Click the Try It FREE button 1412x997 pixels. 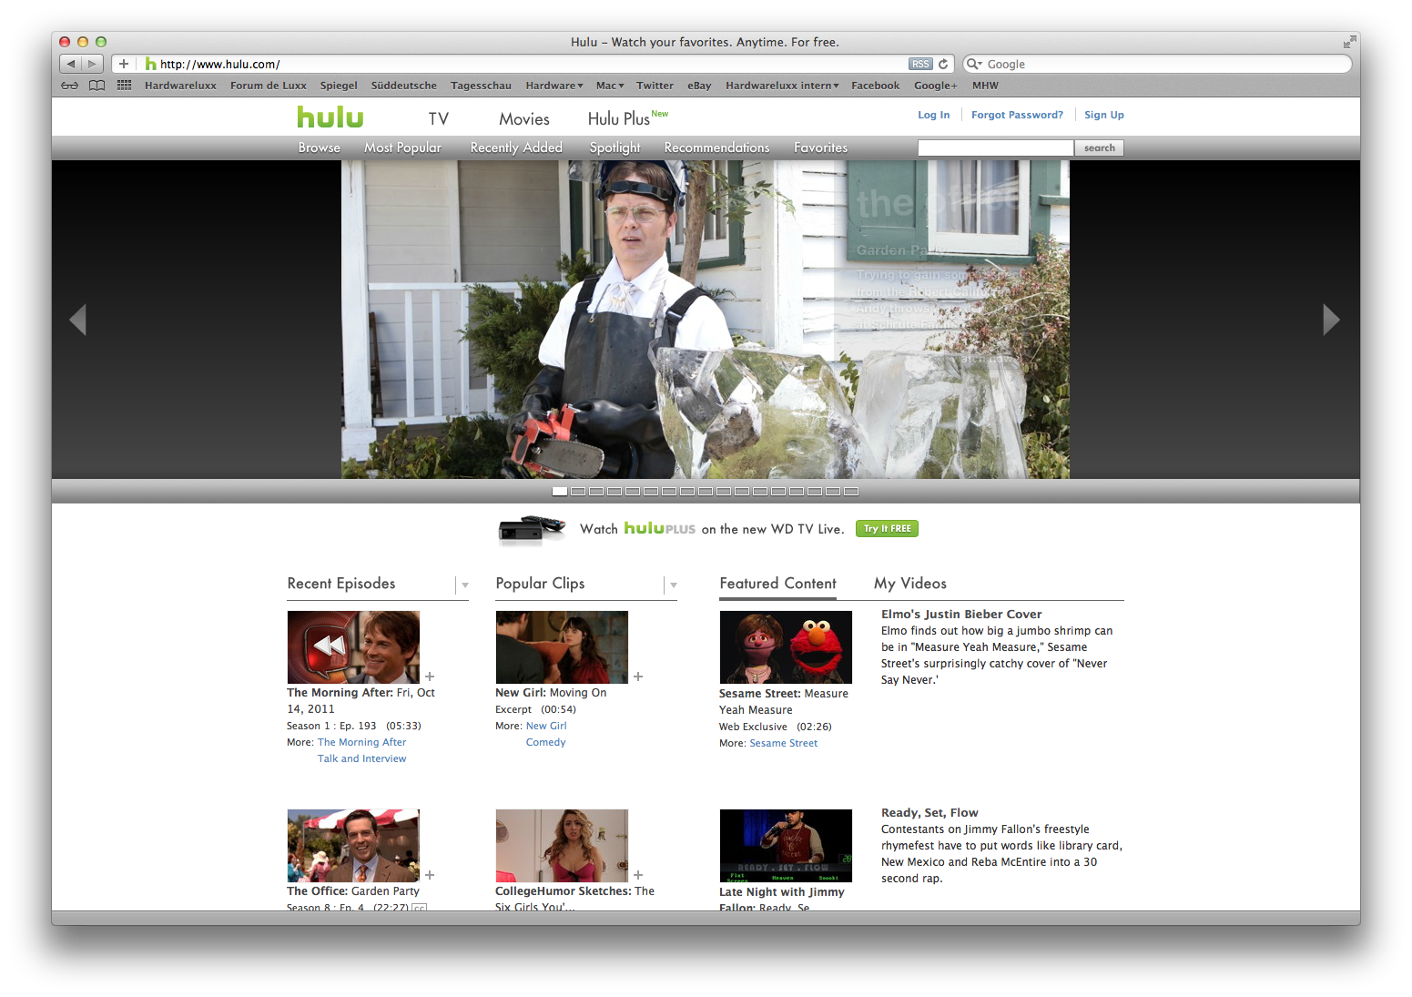pyautogui.click(x=887, y=529)
